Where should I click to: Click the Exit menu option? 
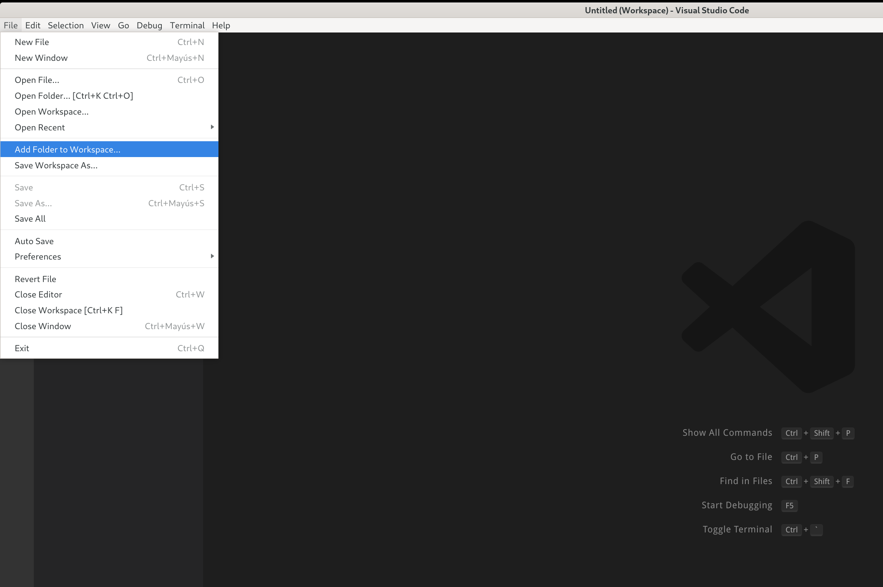[22, 348]
